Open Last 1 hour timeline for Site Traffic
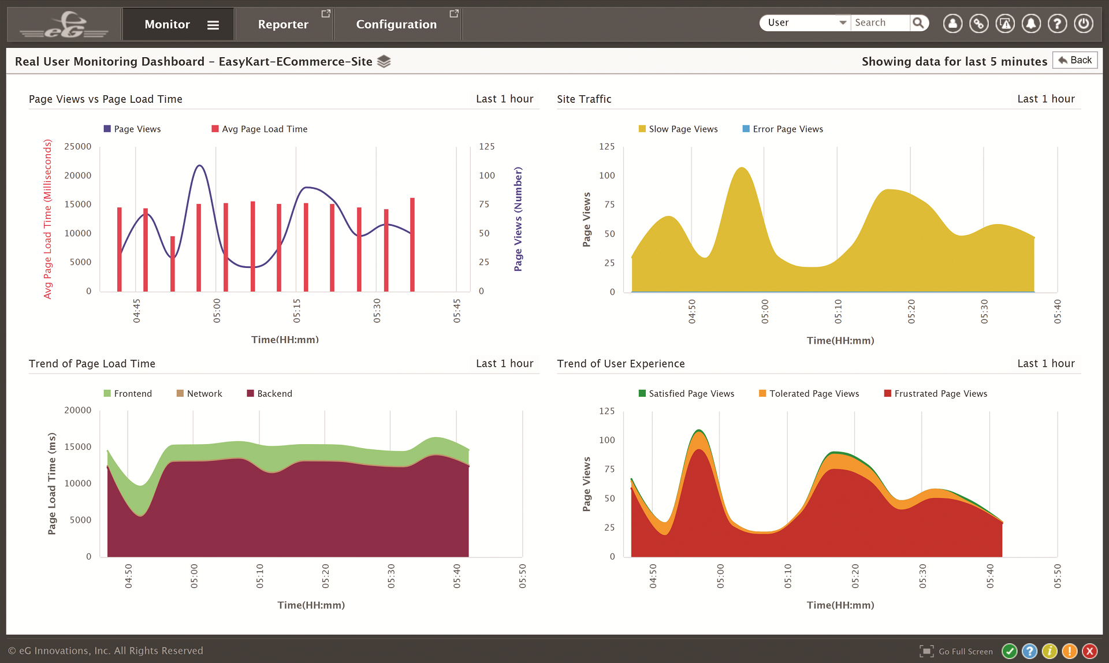 coord(1045,99)
